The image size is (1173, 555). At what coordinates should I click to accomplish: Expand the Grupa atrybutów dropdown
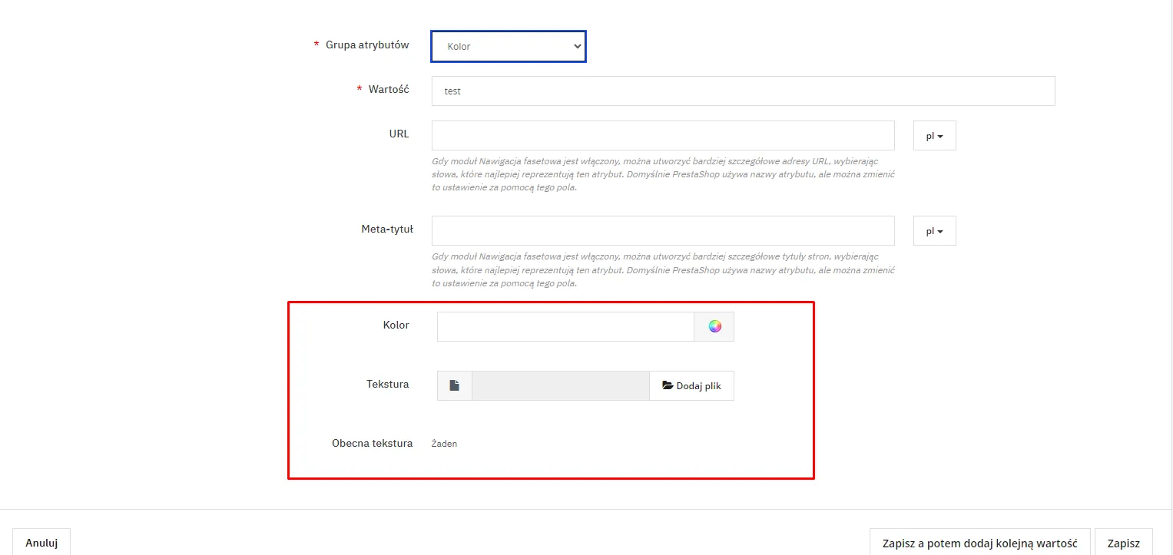pos(509,47)
